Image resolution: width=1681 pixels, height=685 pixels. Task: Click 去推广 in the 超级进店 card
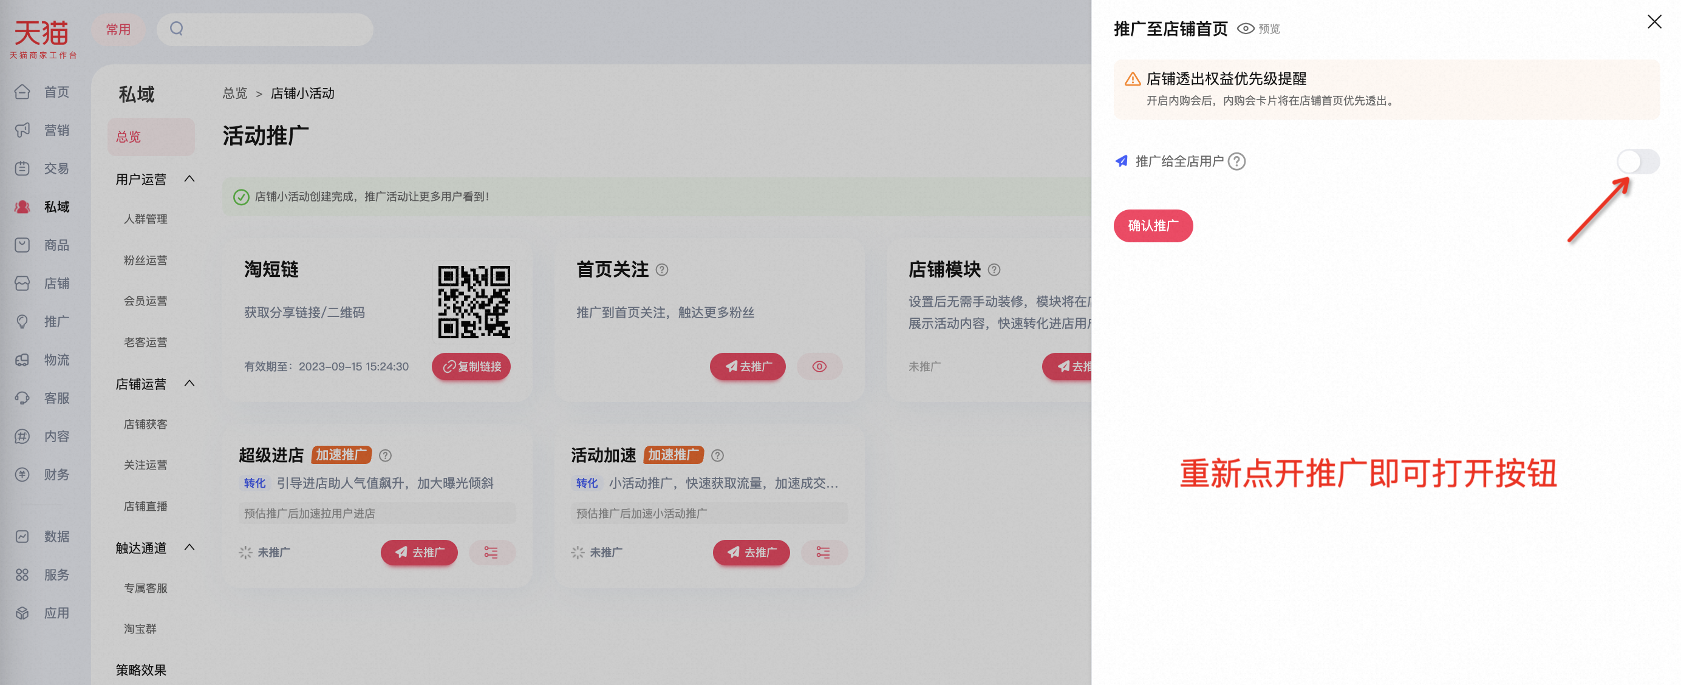click(x=419, y=553)
